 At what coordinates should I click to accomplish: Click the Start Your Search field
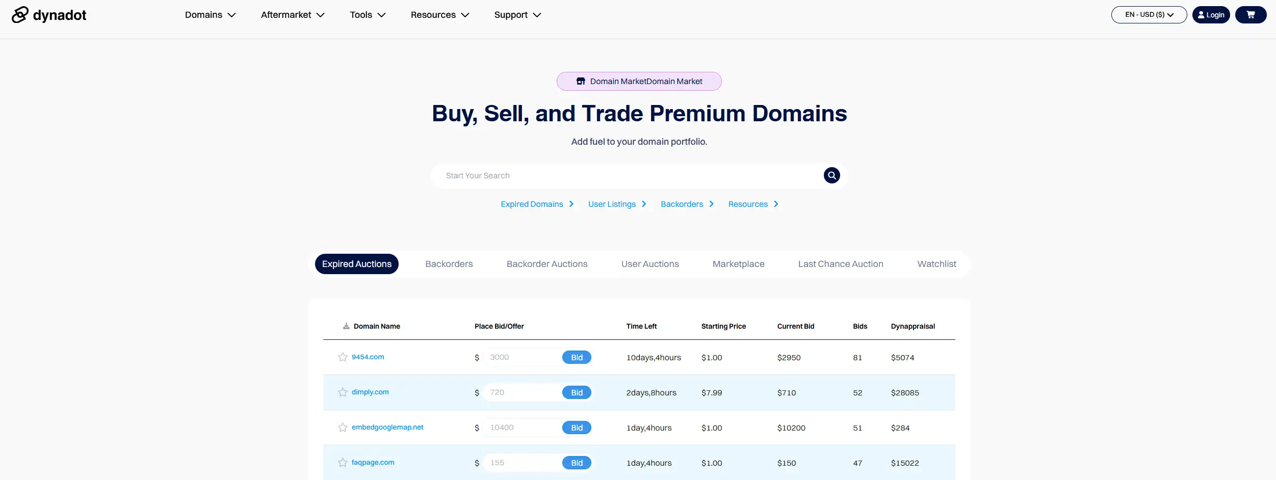(627, 176)
